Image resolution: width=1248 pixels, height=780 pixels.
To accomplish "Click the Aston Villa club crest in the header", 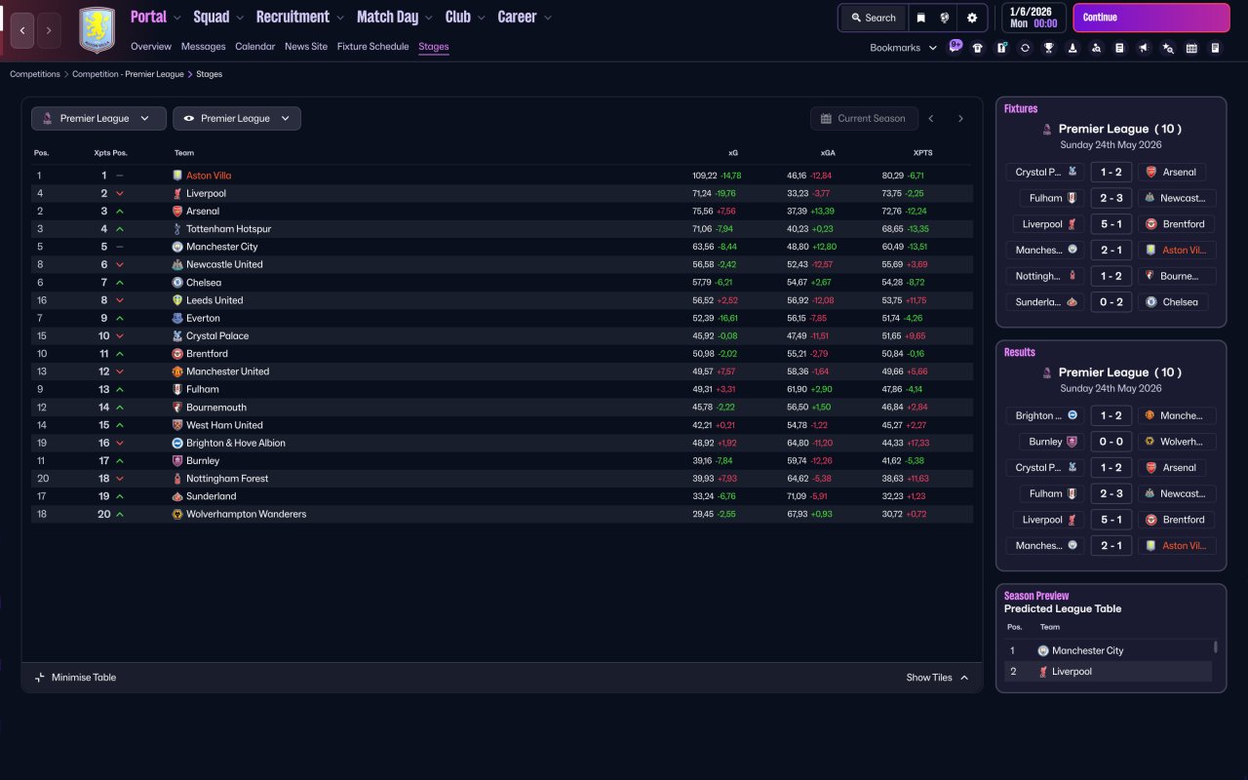I will pyautogui.click(x=97, y=30).
